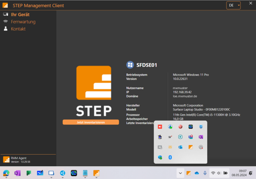Image resolution: width=256 pixels, height=179 pixels.
Task: Open the DE language dropdown
Action: 233,5
